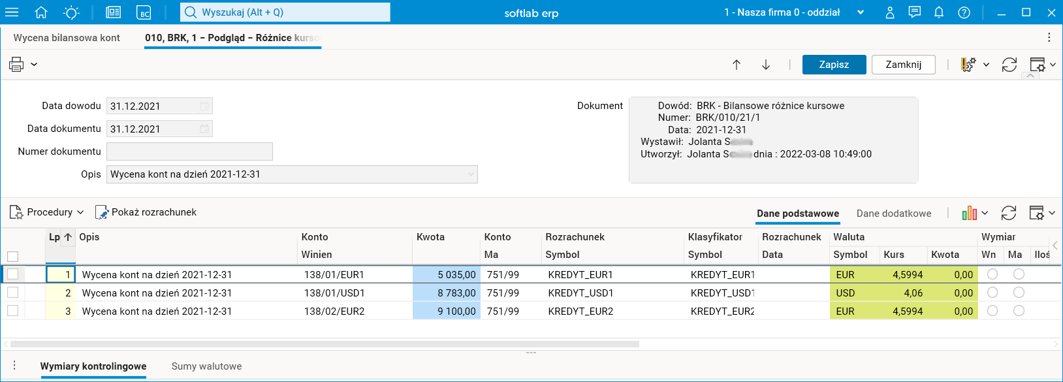Select the header select-all checkbox

click(x=12, y=257)
